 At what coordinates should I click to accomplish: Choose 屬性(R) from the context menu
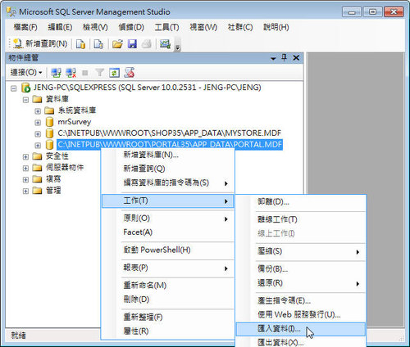(x=168, y=331)
